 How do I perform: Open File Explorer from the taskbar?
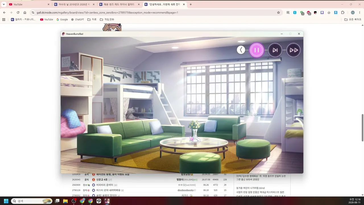click(65, 201)
